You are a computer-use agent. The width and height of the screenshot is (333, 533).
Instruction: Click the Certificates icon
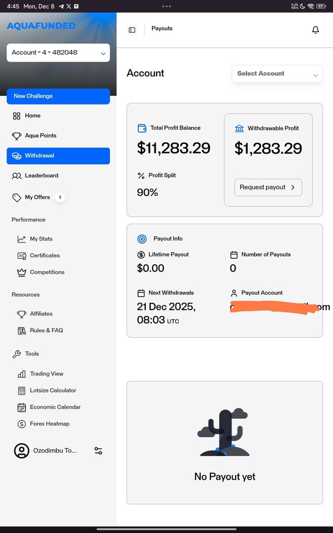pyautogui.click(x=22, y=256)
